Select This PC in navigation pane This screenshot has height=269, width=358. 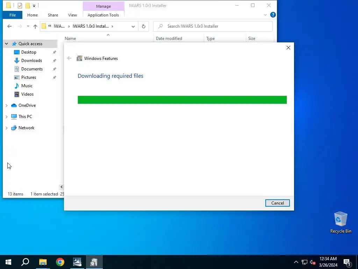[25, 117]
